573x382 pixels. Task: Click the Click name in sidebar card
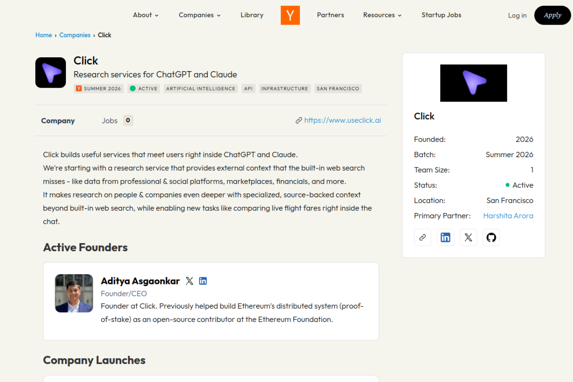point(424,116)
